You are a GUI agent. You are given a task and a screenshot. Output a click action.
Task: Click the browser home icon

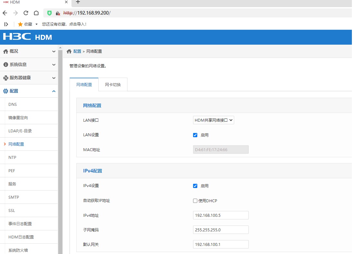click(x=36, y=13)
